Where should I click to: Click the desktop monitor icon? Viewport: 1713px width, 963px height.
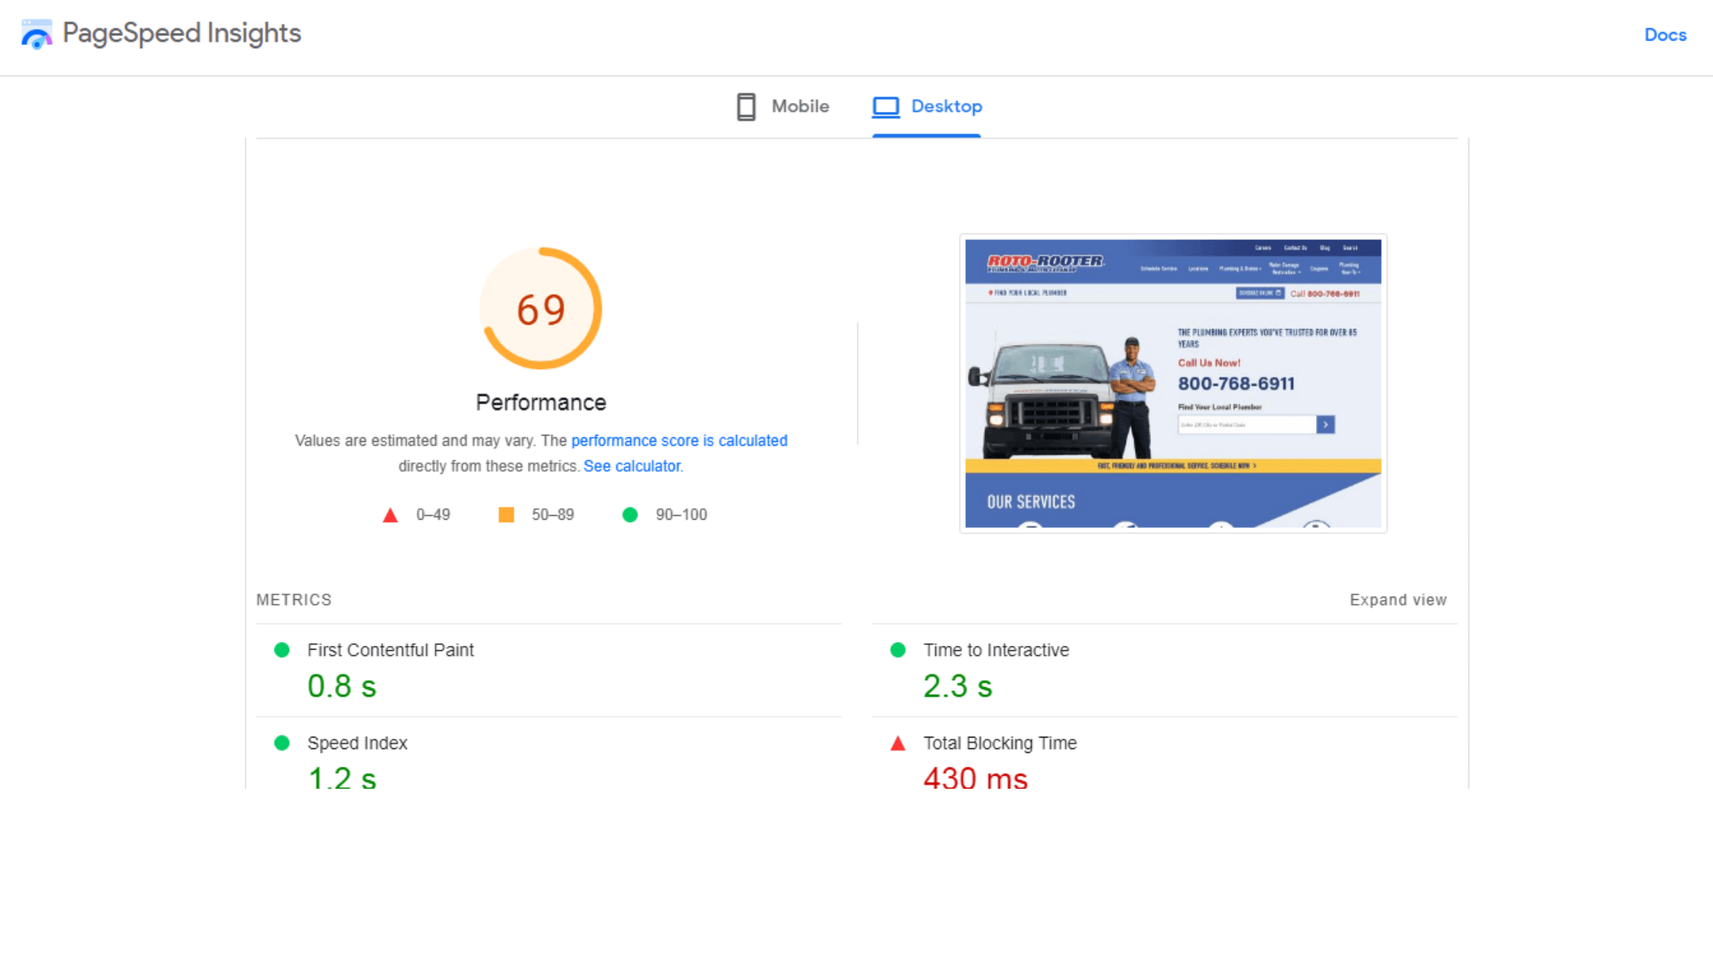(x=886, y=105)
